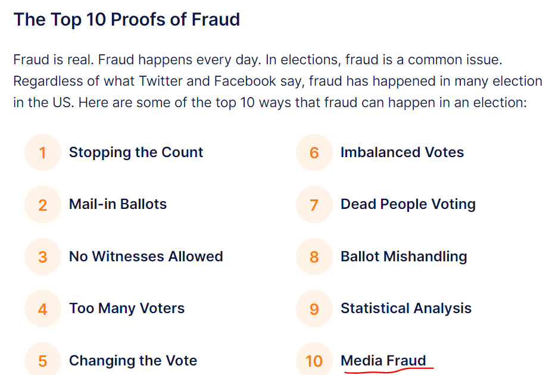Viewport: 543px width, 375px height.
Task: Open the Mail-in Ballots link
Action: tap(118, 204)
